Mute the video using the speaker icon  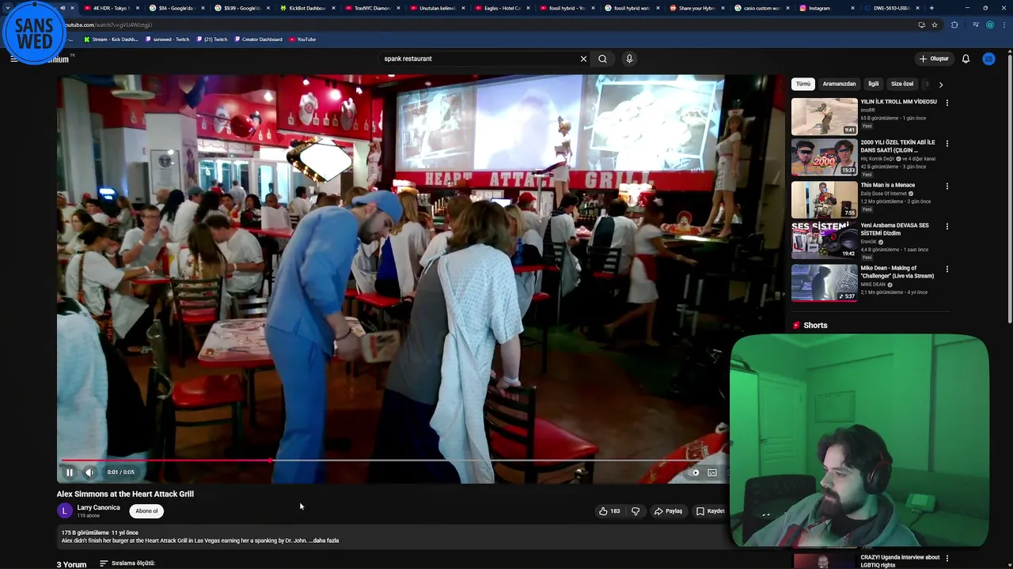(89, 473)
